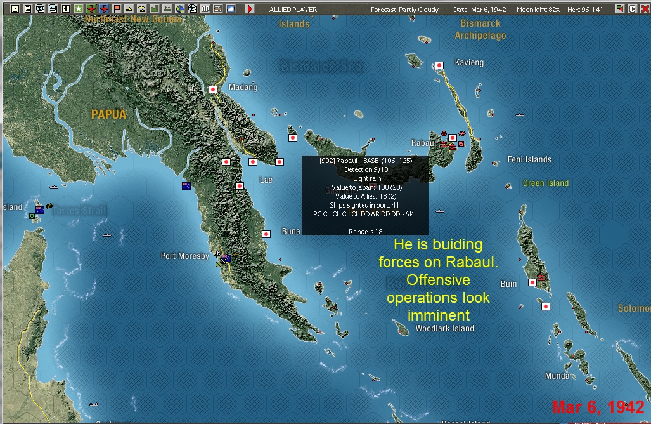651x424 pixels.
Task: Click the 'Lae' map label
Action: point(266,180)
